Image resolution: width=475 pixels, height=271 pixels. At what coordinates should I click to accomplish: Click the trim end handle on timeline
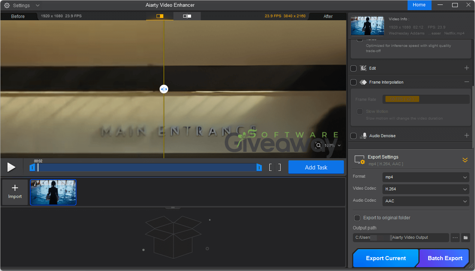pyautogui.click(x=259, y=167)
